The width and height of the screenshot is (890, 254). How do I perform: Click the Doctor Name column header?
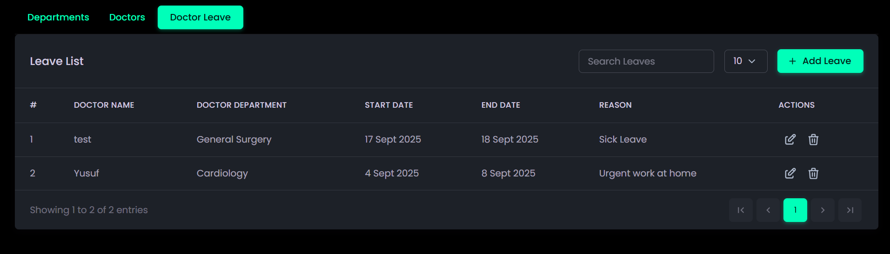pyautogui.click(x=104, y=105)
